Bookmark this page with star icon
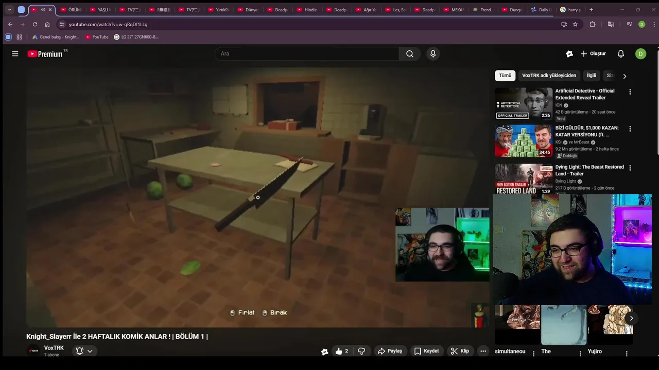This screenshot has height=370, width=659. (575, 24)
